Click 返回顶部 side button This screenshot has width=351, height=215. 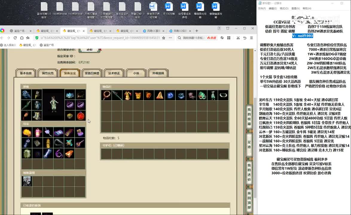click(x=249, y=200)
